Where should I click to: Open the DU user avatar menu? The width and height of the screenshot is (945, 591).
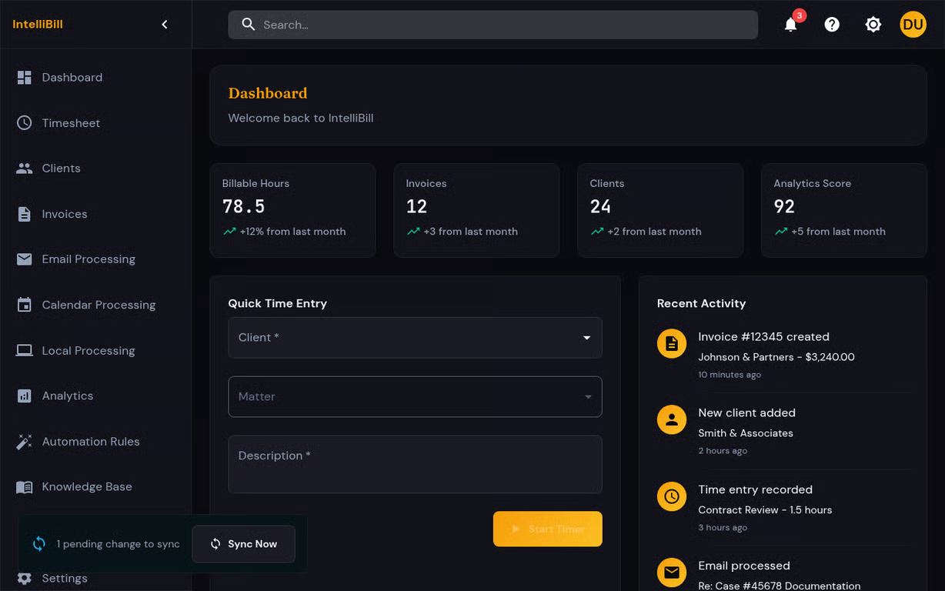click(x=913, y=25)
